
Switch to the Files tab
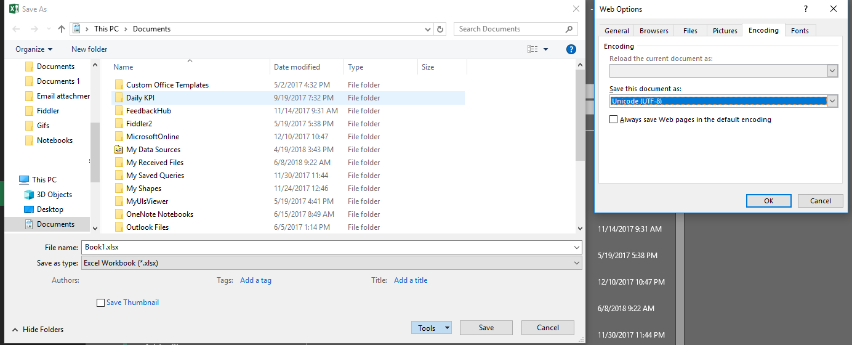point(691,31)
